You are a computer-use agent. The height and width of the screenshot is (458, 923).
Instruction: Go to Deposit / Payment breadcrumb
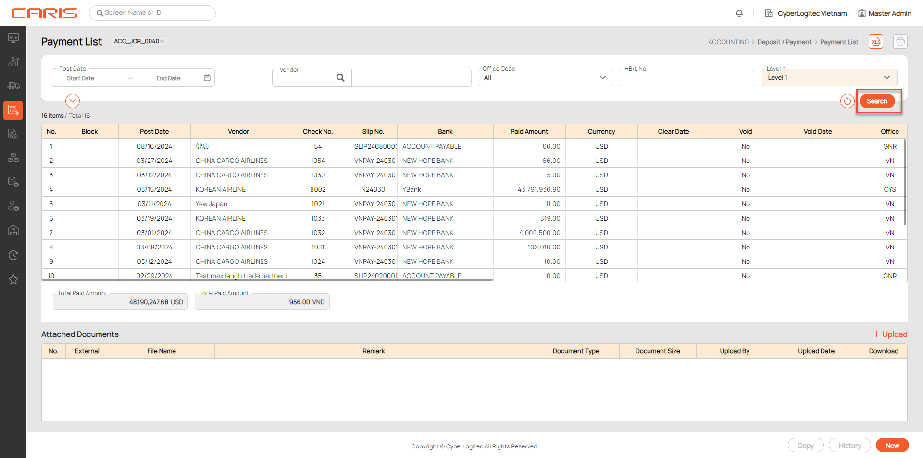[x=784, y=42]
